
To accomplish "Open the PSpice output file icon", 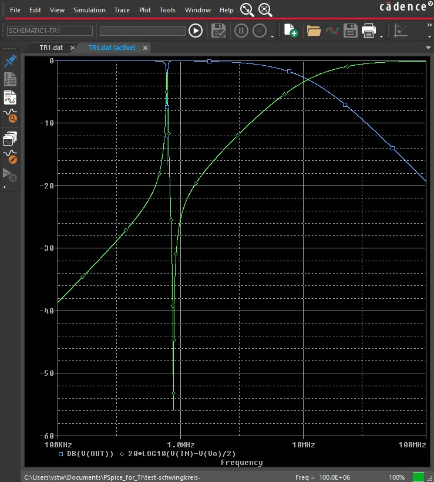I will [x=10, y=79].
